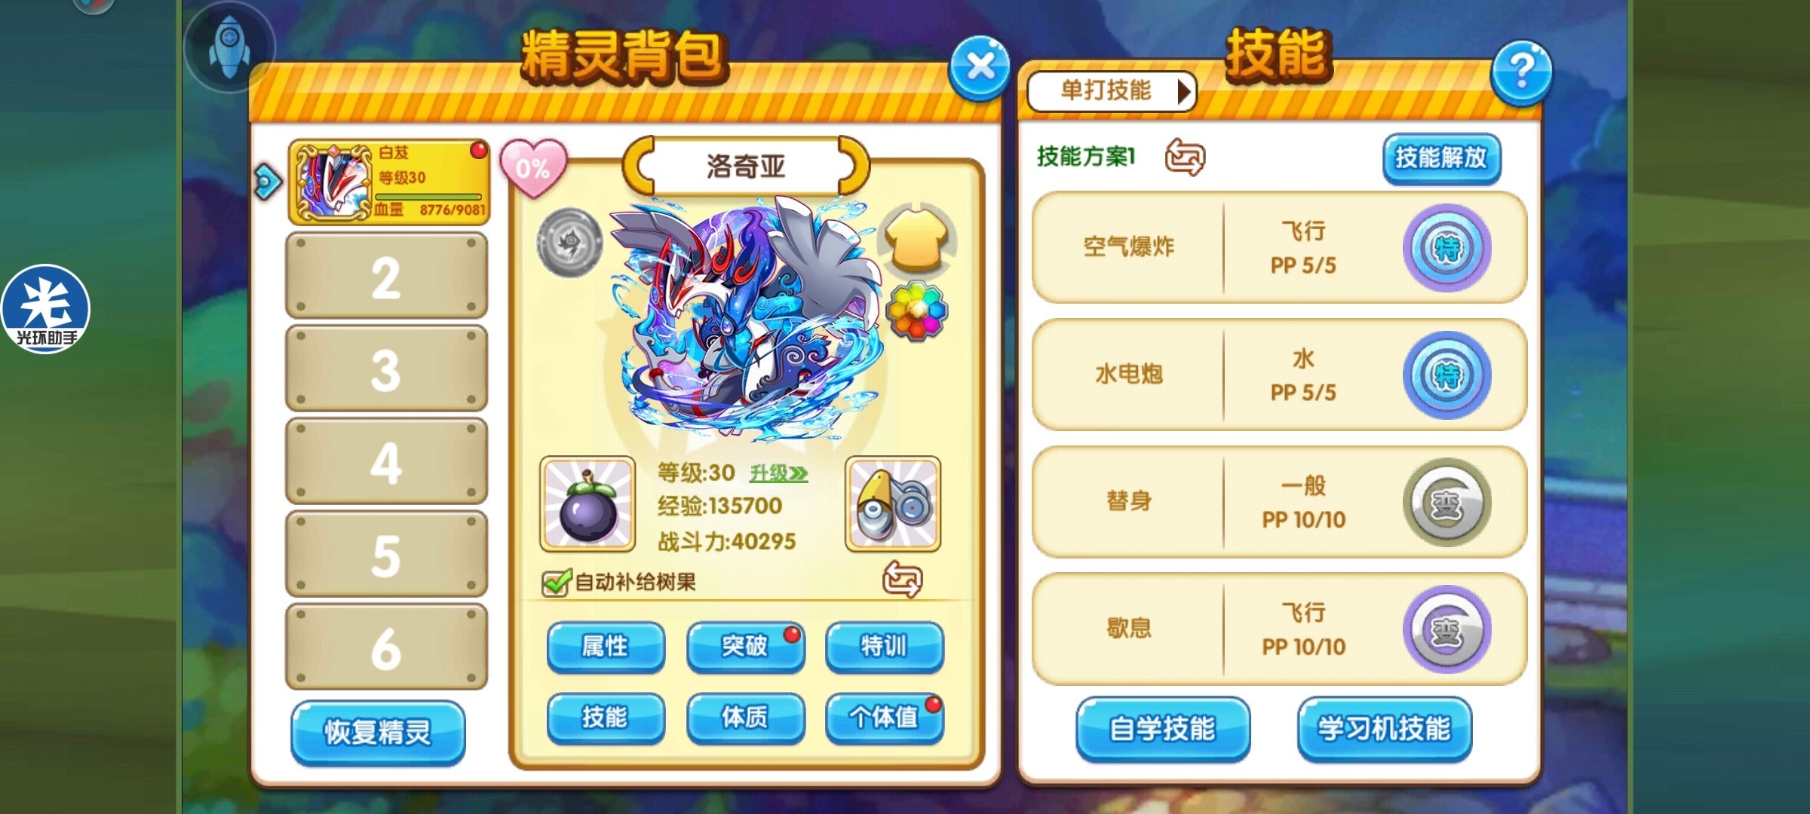
Task: Click the 升级 level-up link
Action: pyautogui.click(x=778, y=473)
